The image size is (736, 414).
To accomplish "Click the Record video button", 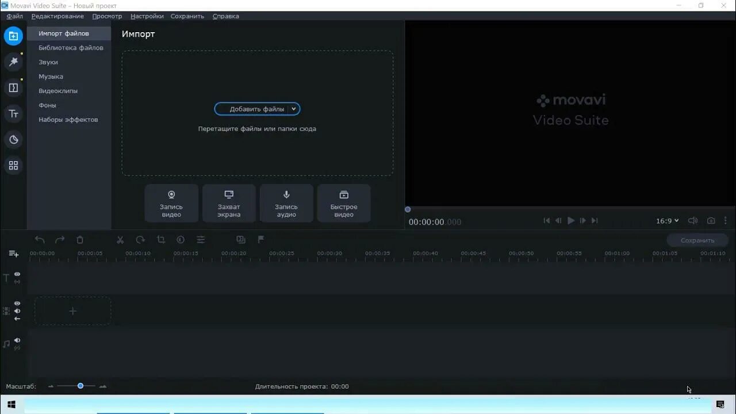I will click(171, 203).
